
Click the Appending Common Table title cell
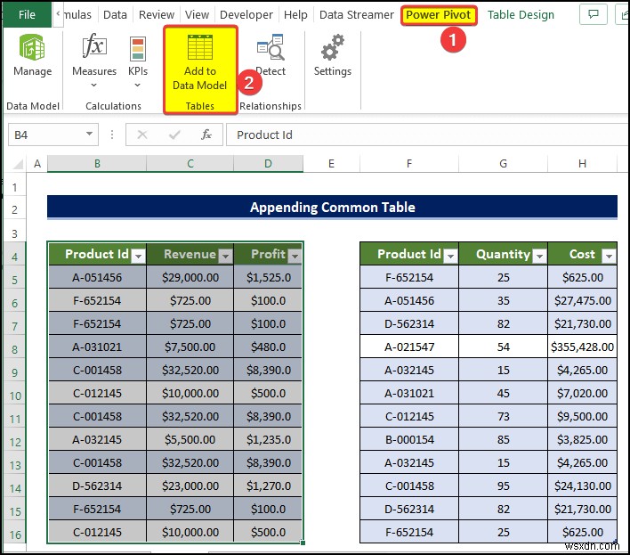[x=332, y=207]
